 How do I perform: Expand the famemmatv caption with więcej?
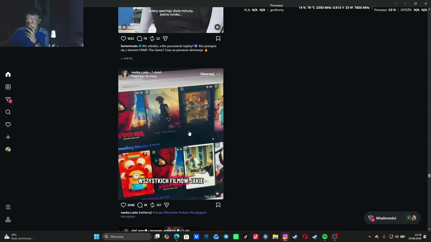[128, 58]
